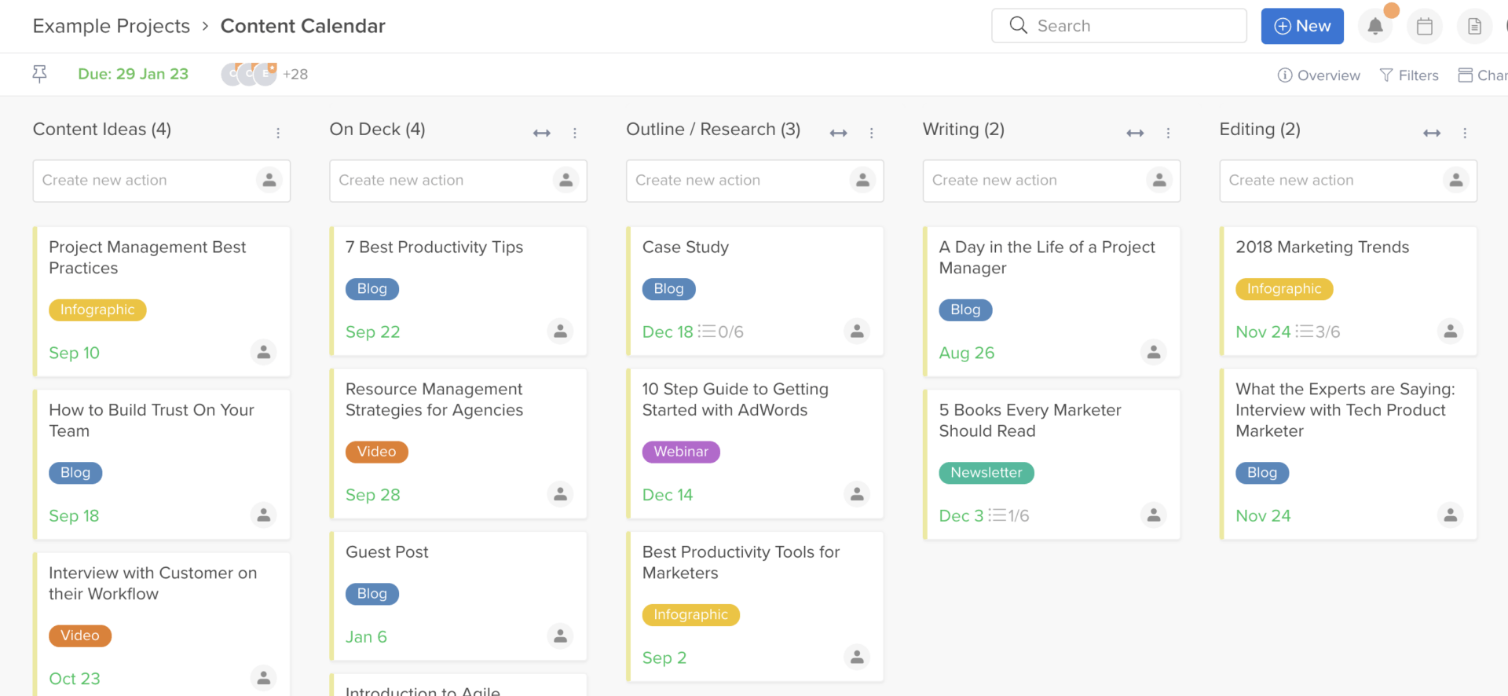The width and height of the screenshot is (1508, 696).
Task: Open Outline / Research column options menu
Action: [871, 134]
